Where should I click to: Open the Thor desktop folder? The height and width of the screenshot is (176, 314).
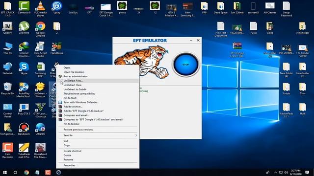point(303,88)
